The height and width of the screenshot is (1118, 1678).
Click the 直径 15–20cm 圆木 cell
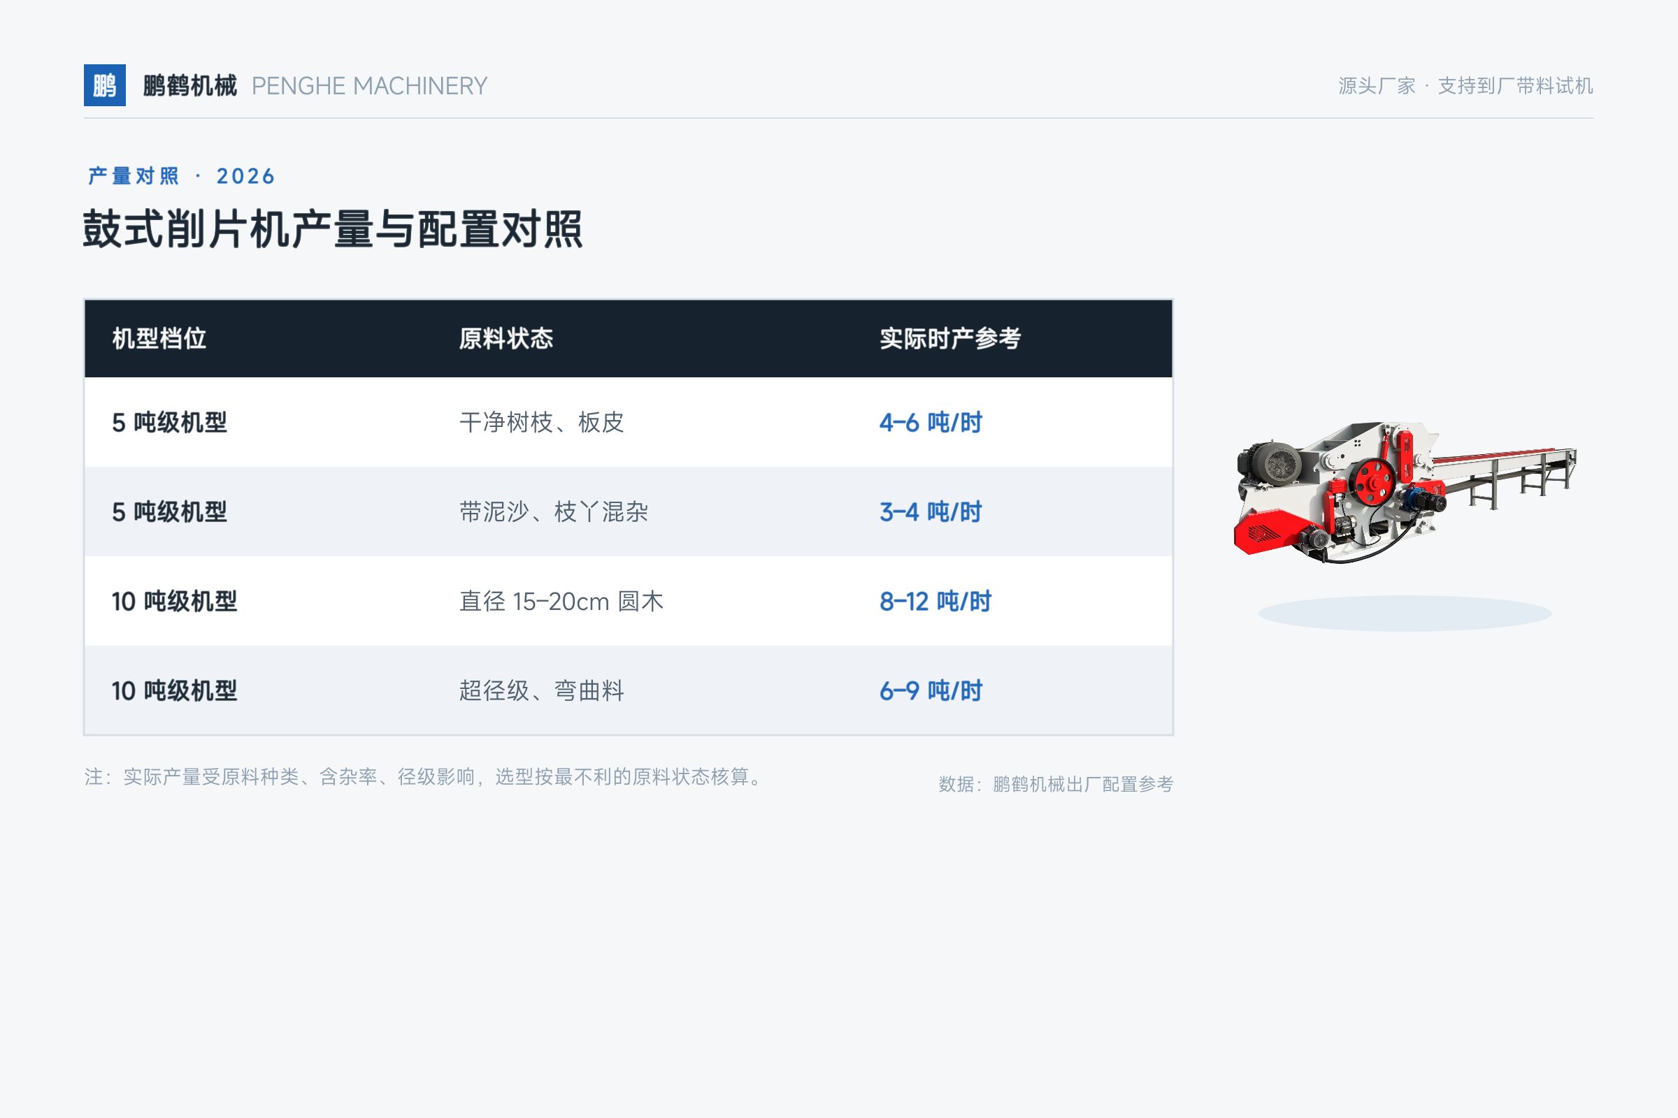click(x=561, y=602)
